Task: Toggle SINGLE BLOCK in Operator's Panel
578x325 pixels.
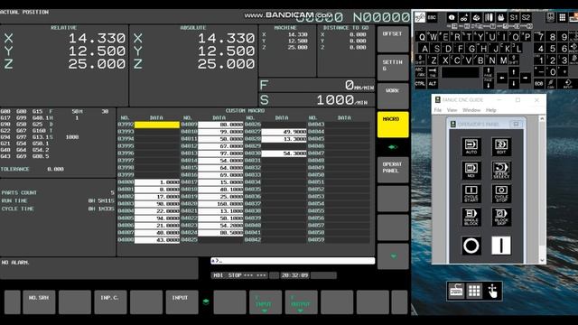Action: pyautogui.click(x=471, y=217)
